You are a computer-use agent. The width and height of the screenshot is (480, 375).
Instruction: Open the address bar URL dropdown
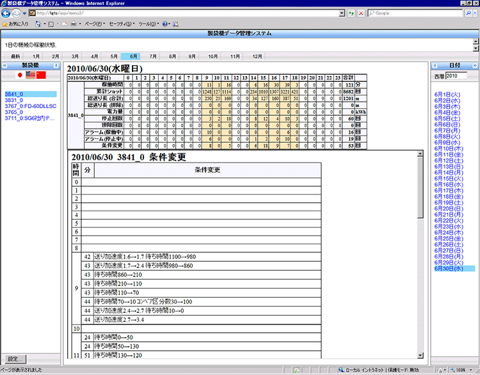click(342, 13)
